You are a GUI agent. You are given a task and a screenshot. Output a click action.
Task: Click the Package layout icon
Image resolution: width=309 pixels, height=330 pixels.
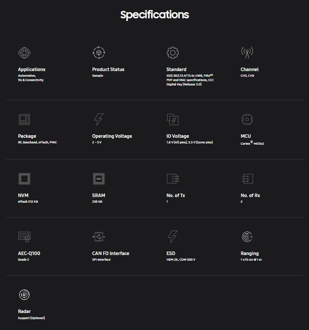[24, 119]
